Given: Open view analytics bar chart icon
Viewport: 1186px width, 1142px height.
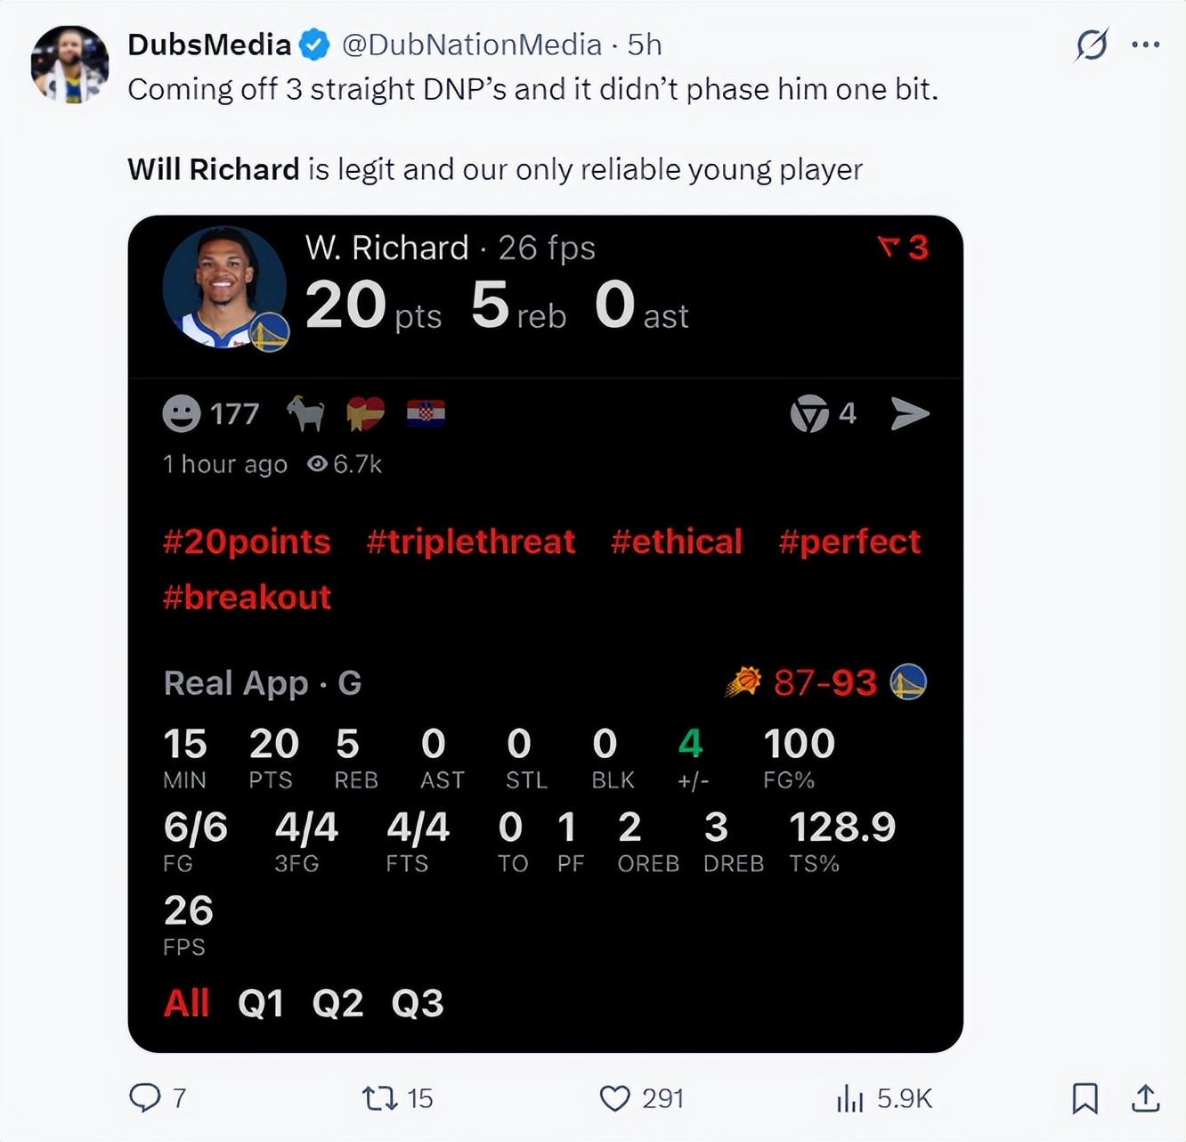Looking at the screenshot, I should click(850, 1098).
